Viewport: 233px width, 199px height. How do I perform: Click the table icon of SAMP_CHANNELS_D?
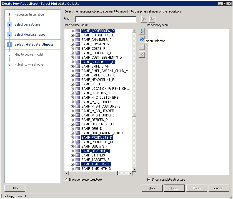(x=77, y=39)
